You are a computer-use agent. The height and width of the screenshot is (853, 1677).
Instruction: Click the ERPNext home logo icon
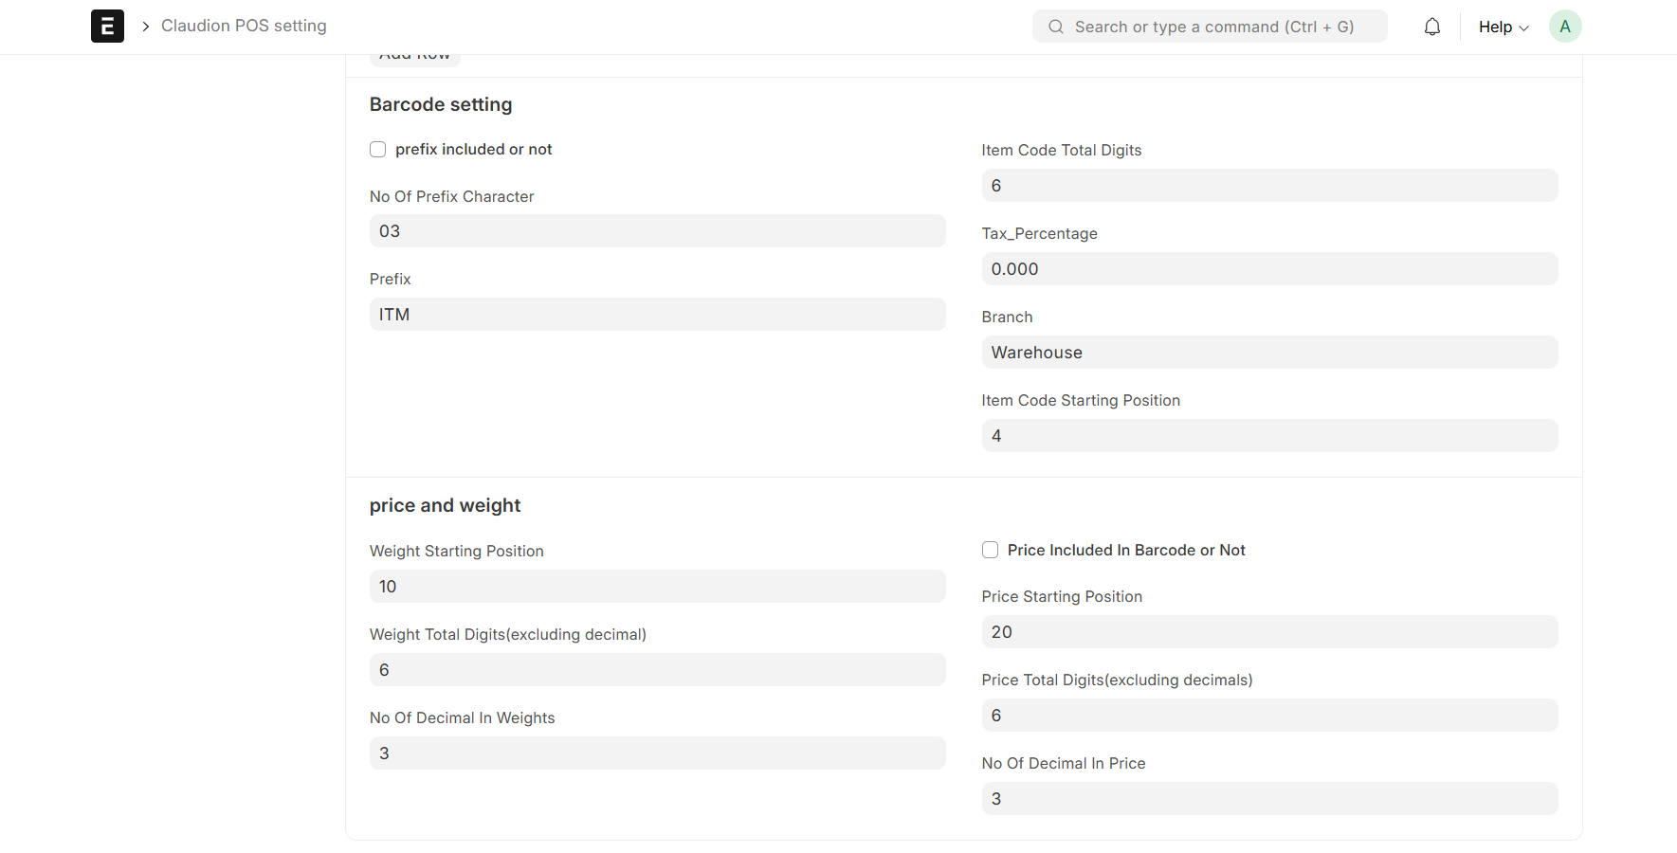[107, 27]
